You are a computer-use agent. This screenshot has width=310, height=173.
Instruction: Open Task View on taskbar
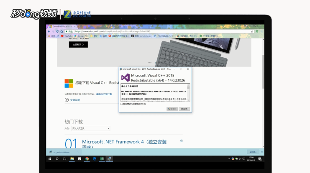(64, 159)
